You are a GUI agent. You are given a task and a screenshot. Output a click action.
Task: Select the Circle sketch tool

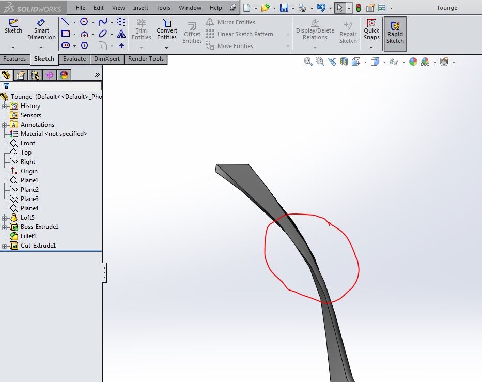[84, 22]
